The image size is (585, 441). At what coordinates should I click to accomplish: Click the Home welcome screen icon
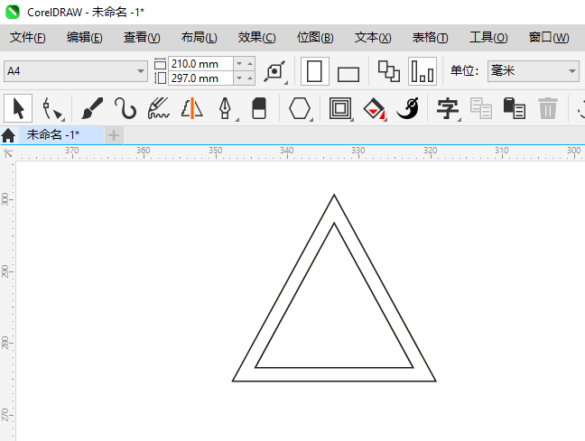(x=8, y=135)
